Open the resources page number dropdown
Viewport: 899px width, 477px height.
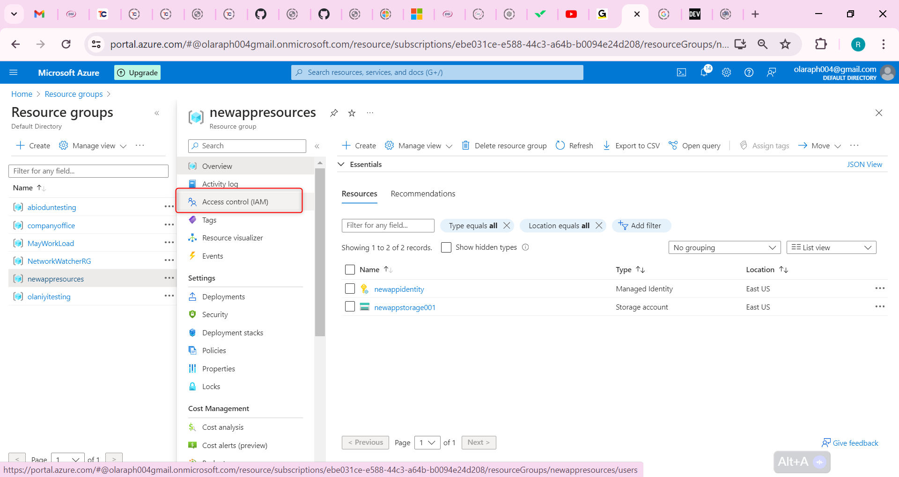click(x=427, y=442)
